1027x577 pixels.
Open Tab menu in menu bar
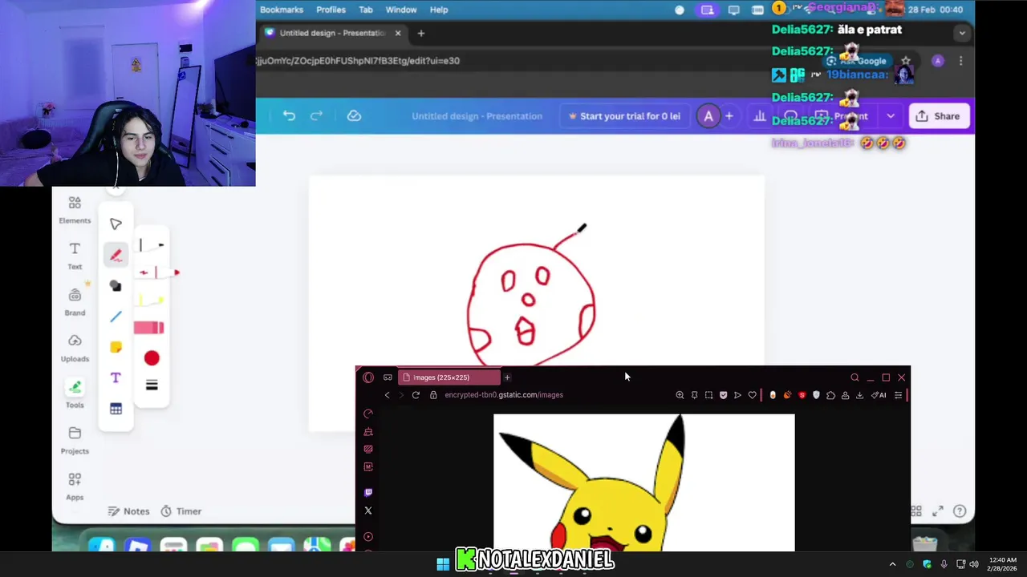tap(366, 10)
